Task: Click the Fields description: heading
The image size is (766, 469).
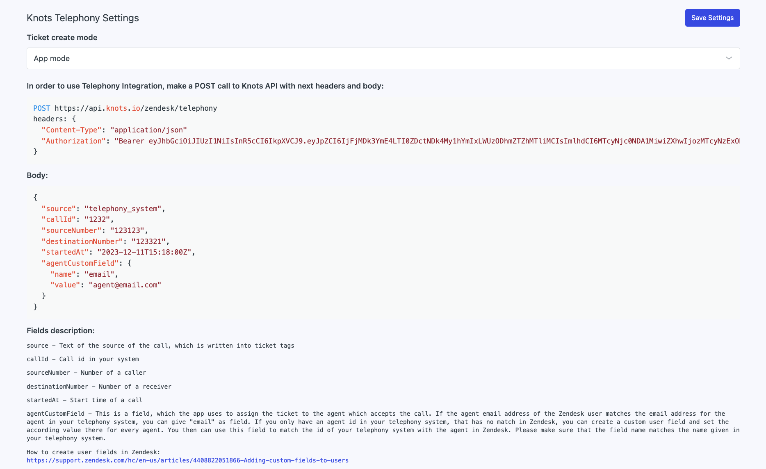Action: pos(61,330)
